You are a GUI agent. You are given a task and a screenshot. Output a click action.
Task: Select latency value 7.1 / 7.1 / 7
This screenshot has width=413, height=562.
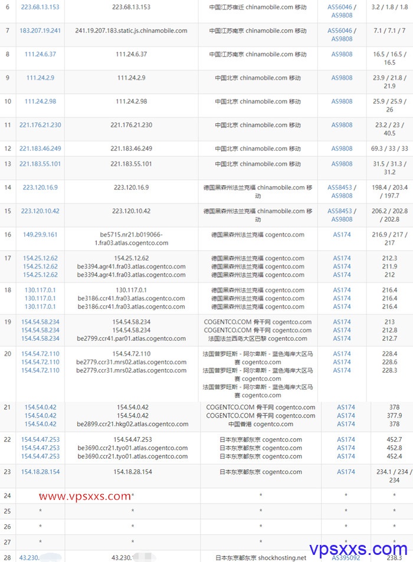[x=390, y=31]
